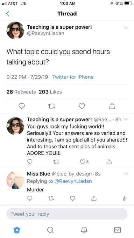
Task: Open dropdown chevron on the 8h reply
Action: pos(126,119)
